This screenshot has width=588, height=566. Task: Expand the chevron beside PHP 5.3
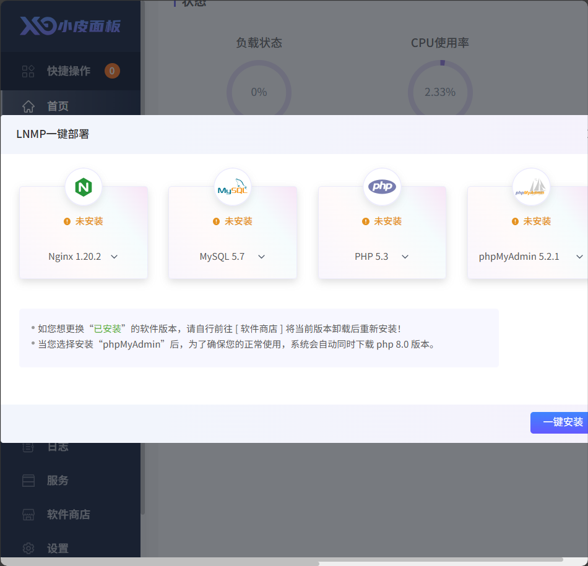tap(405, 257)
